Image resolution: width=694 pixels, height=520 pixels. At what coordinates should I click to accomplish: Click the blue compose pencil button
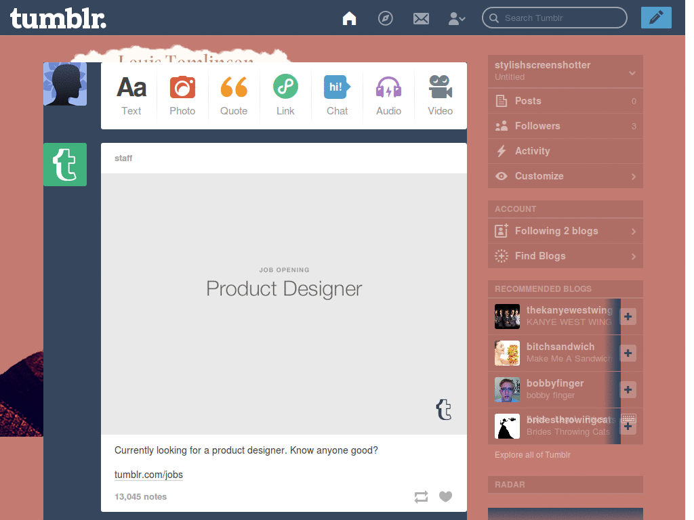656,18
